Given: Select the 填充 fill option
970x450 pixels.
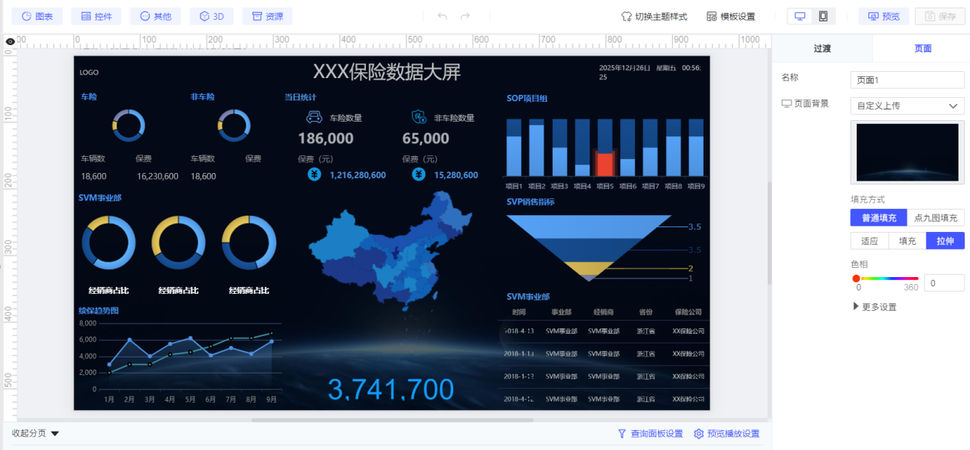Looking at the screenshot, I should (907, 241).
